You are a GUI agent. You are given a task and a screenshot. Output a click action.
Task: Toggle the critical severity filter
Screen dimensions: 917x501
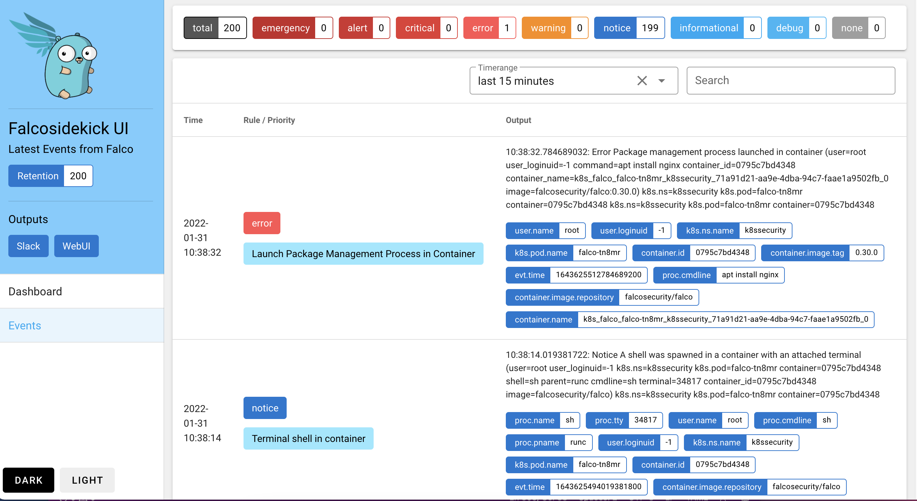click(x=426, y=28)
